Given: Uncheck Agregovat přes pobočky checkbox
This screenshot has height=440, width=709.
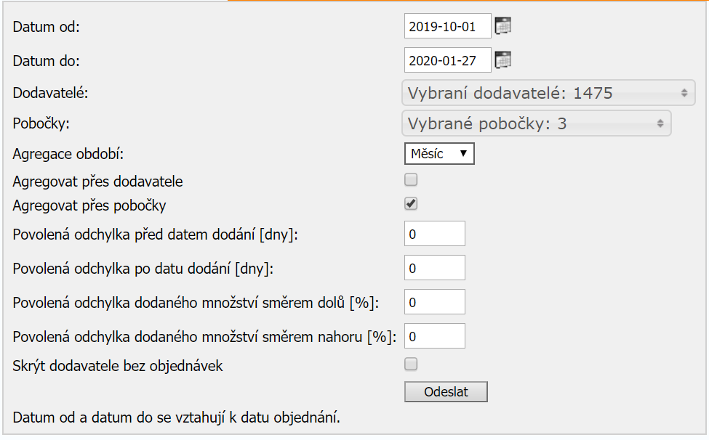Looking at the screenshot, I should coord(411,204).
